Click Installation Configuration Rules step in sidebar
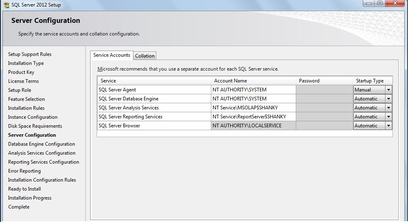408x222 pixels. (x=42, y=180)
